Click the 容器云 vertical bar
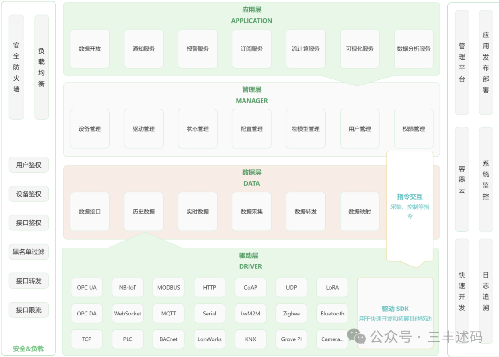499x357 pixels. [x=462, y=180]
